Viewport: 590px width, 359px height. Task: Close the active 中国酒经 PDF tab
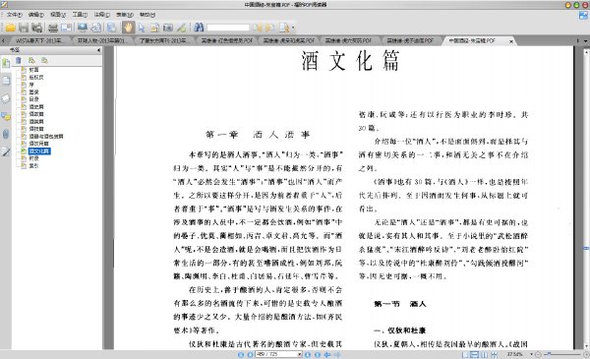tap(511, 41)
